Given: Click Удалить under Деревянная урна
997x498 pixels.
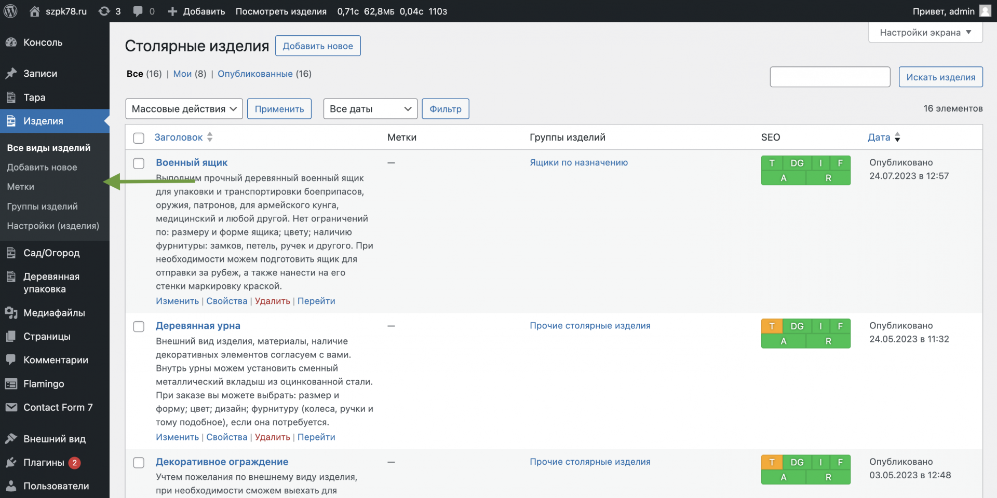Looking at the screenshot, I should pyautogui.click(x=273, y=437).
